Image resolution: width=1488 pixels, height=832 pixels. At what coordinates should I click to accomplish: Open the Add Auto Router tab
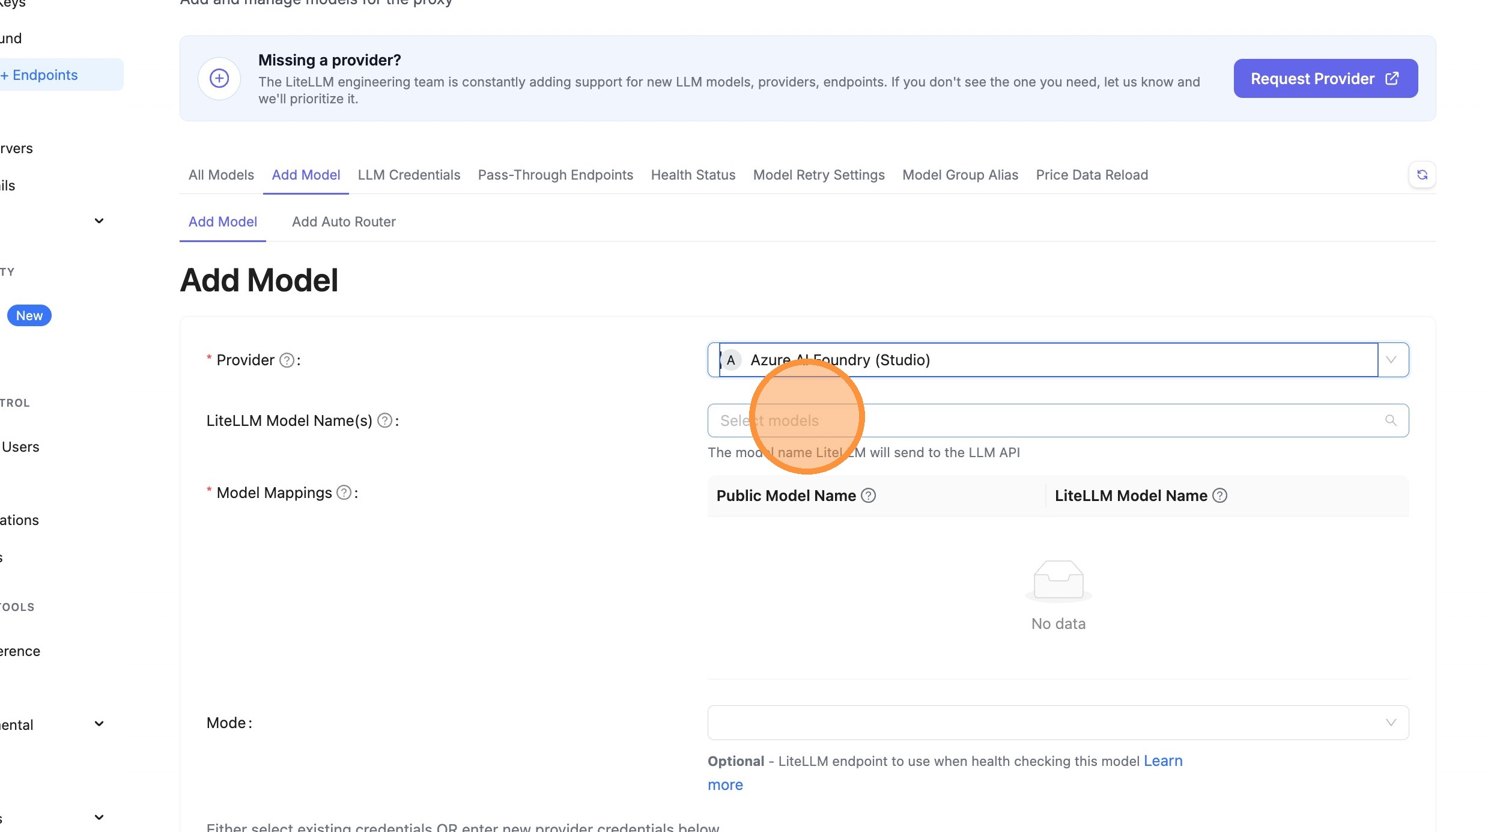(x=344, y=222)
